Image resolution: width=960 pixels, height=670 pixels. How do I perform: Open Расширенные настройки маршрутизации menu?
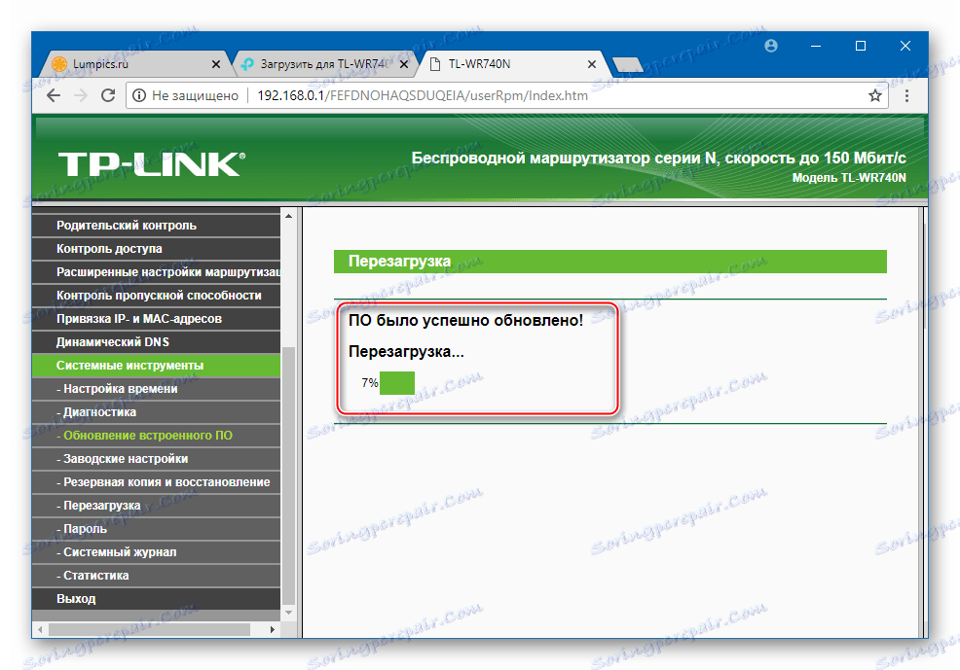[156, 272]
